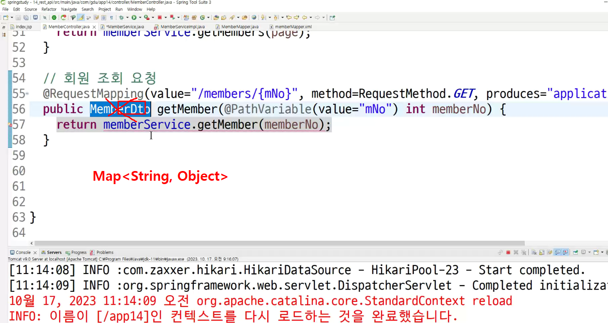Image resolution: width=608 pixels, height=323 pixels.
Task: Click the Last Edit Location icon
Action: pos(289,18)
